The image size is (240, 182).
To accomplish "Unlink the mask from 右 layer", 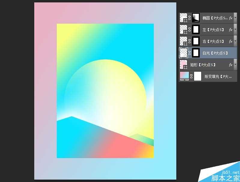I will click(x=190, y=41).
